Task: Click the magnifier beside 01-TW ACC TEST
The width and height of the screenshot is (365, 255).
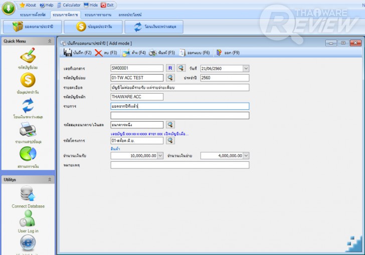Action: [170, 78]
